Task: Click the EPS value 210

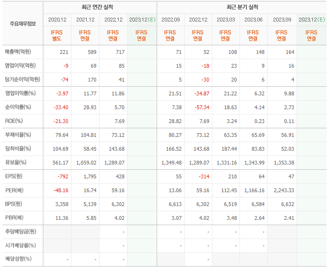Action: coord(232,176)
